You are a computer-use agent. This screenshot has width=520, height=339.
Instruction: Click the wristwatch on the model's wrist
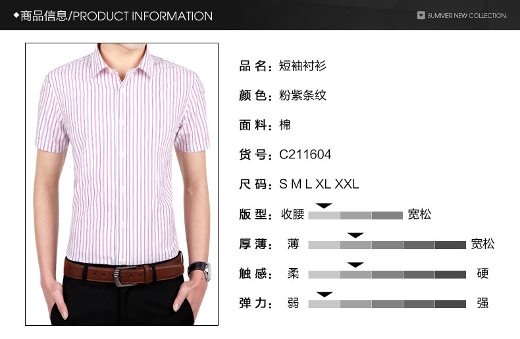pos(200,270)
